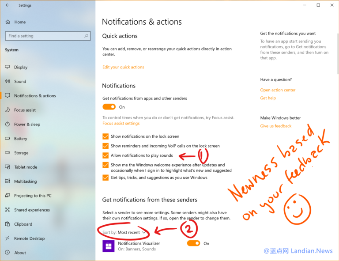Disable the Notifications Visualizer toggle
This screenshot has width=339, height=261.
pos(193,243)
